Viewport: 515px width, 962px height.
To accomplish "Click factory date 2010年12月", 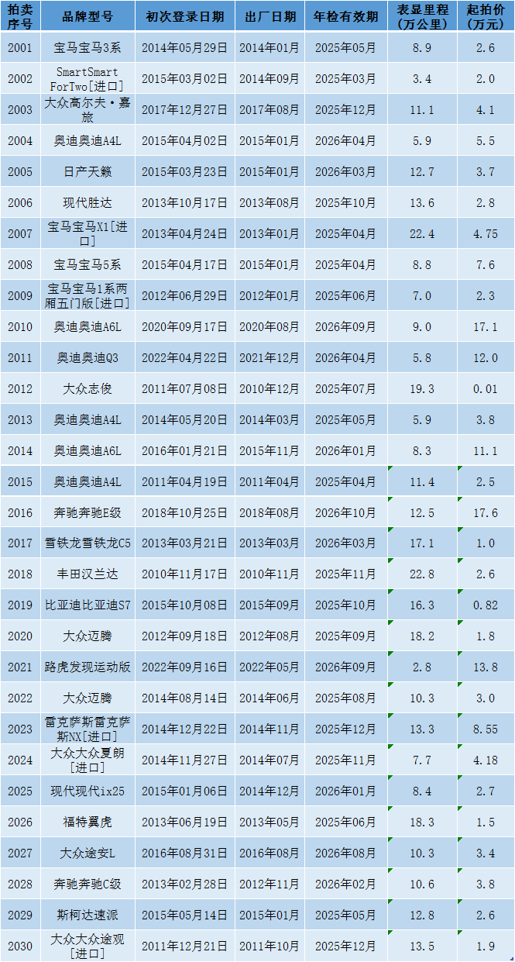I will pyautogui.click(x=270, y=388).
